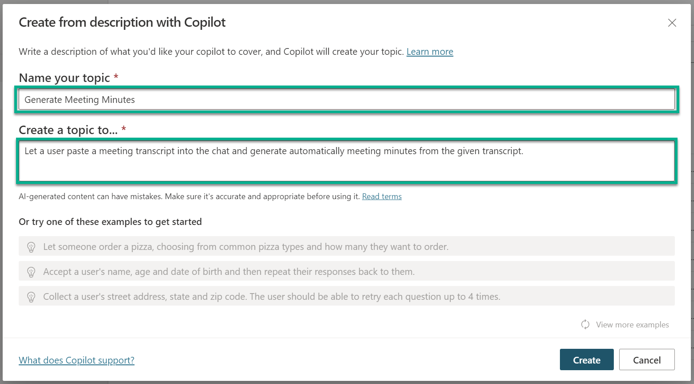Select the Generate Meeting Minutes text
Viewport: 694px width, 384px height.
pos(80,99)
